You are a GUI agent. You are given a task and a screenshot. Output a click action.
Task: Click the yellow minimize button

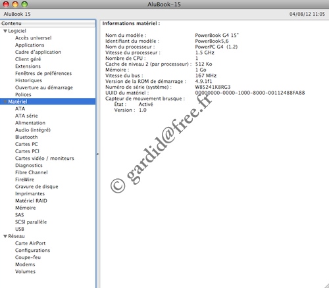15,4
